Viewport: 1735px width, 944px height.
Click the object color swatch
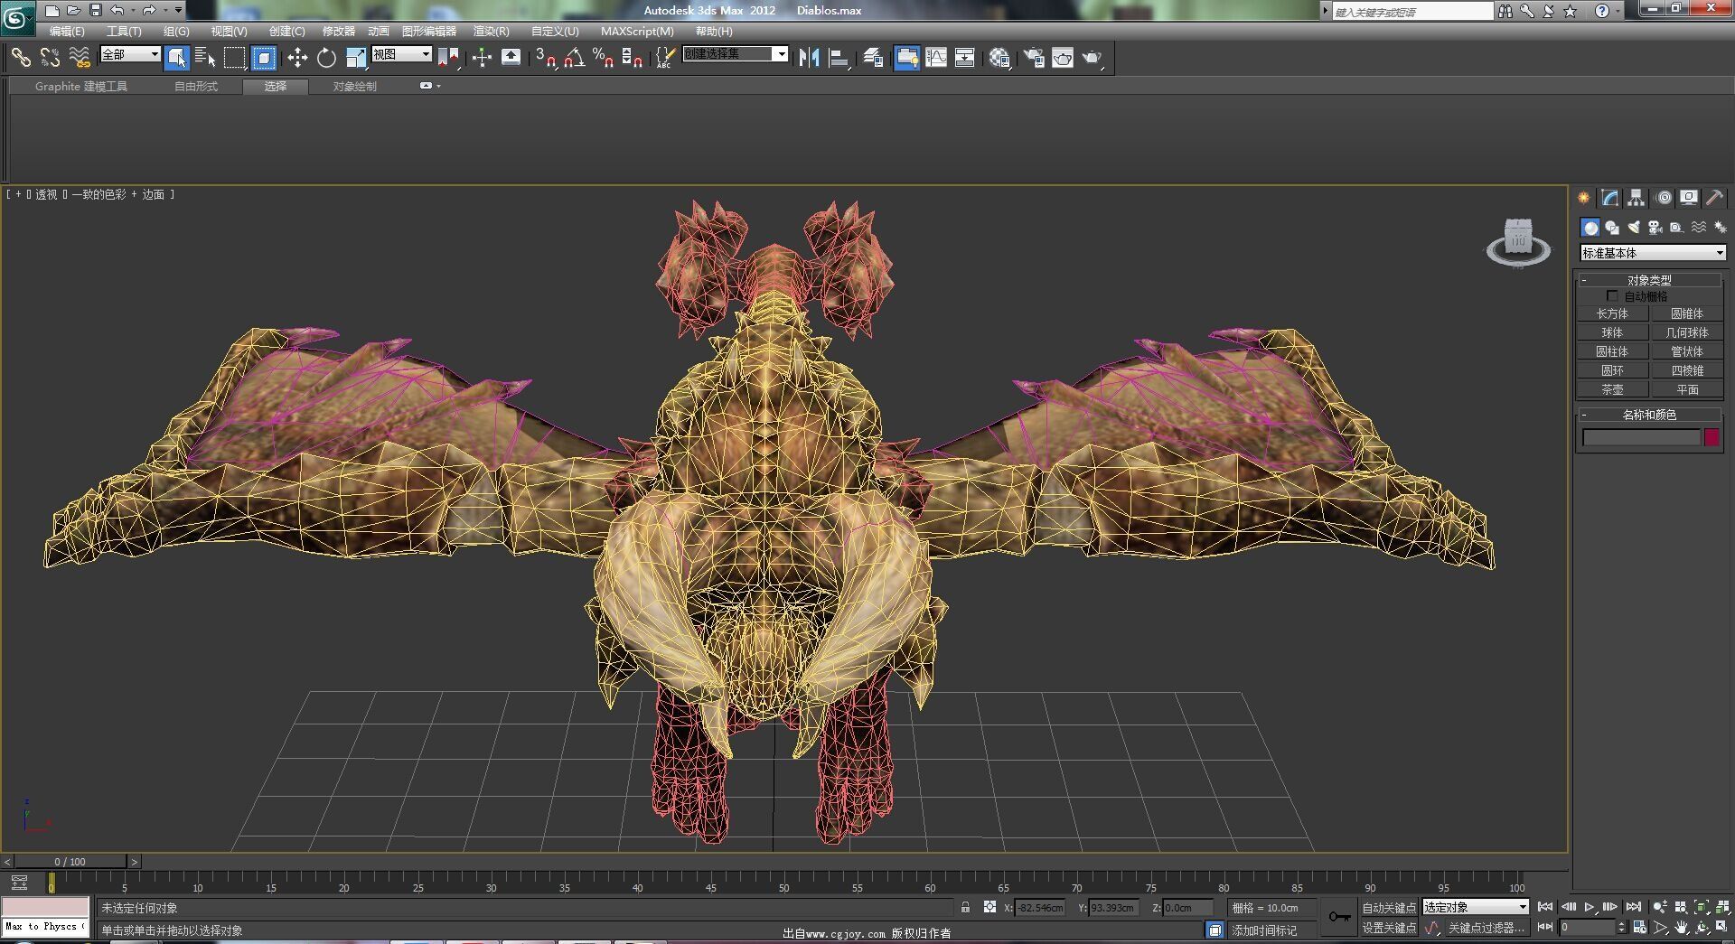pos(1712,437)
